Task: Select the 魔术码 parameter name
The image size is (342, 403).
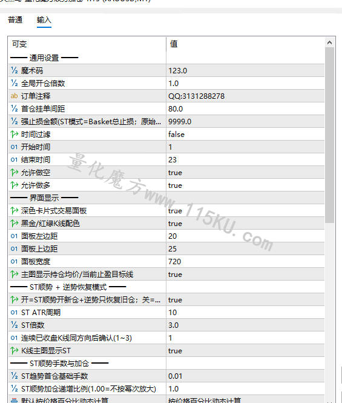Action: click(x=32, y=70)
